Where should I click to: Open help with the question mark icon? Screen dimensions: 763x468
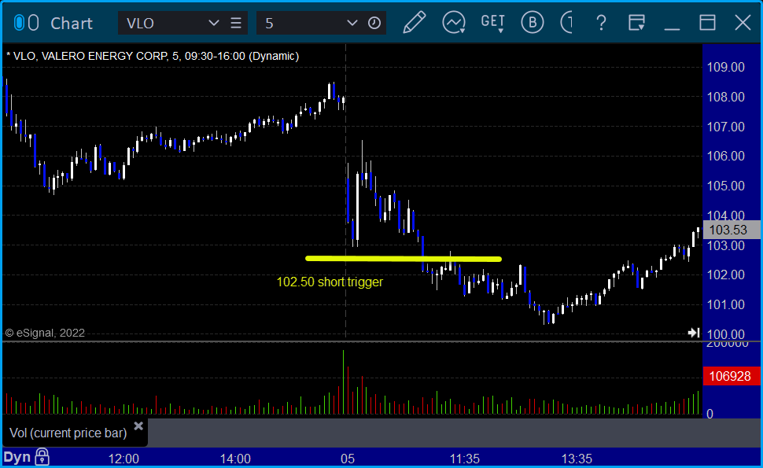click(x=602, y=23)
